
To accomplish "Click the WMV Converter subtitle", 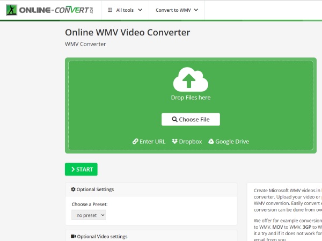I will click(x=85, y=44).
